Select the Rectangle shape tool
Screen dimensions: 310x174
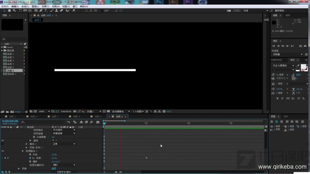(36, 11)
